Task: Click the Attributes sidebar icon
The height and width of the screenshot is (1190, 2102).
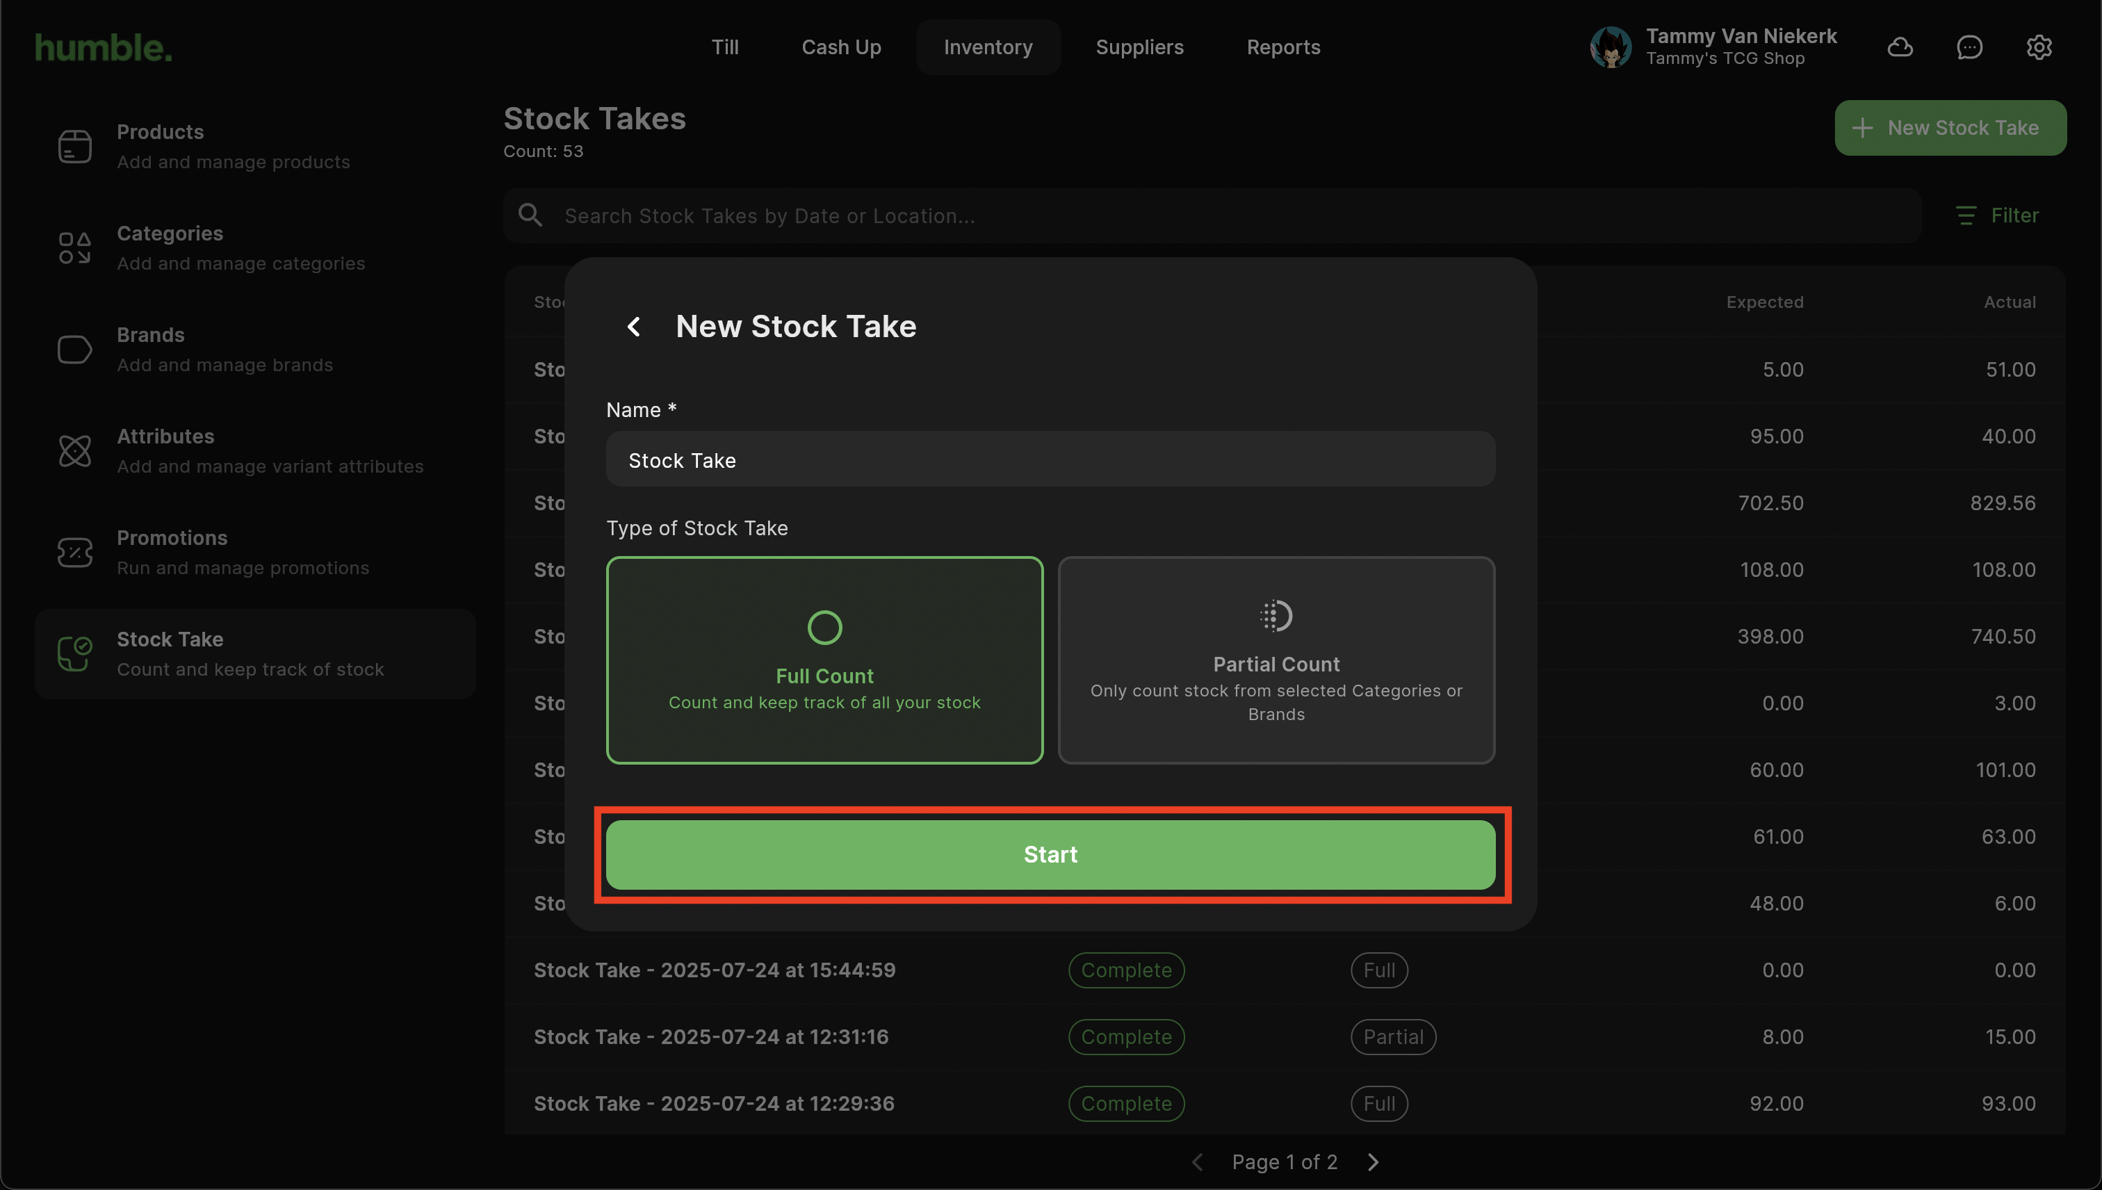Action: [x=74, y=450]
